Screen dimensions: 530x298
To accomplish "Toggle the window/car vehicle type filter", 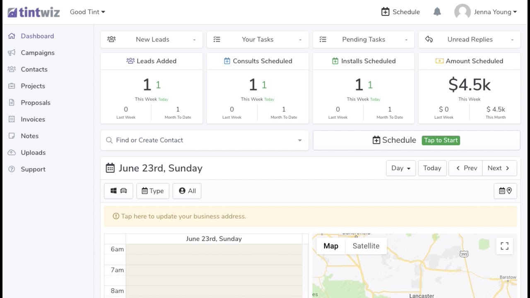I will [x=118, y=191].
